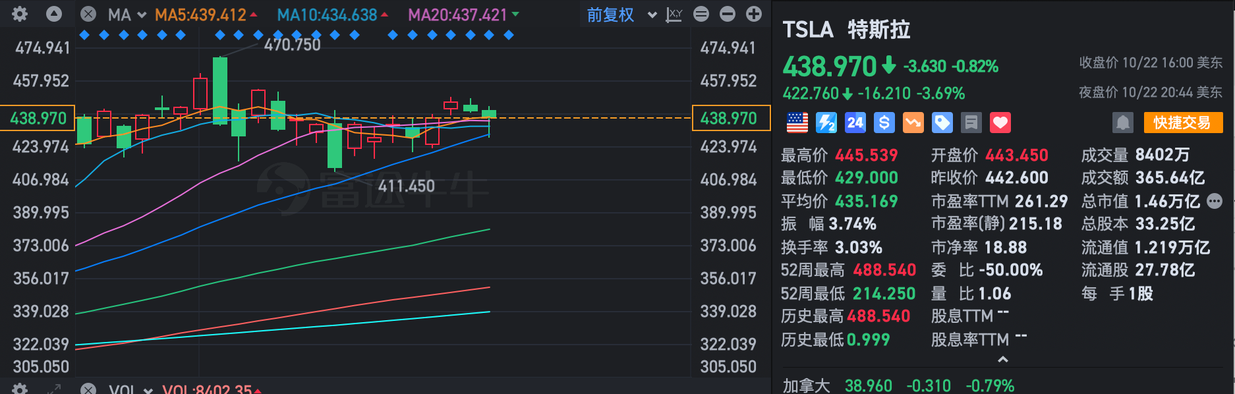This screenshot has height=394, width=1235.
Task: Click the orange downtrend arrow icon
Action: click(913, 123)
